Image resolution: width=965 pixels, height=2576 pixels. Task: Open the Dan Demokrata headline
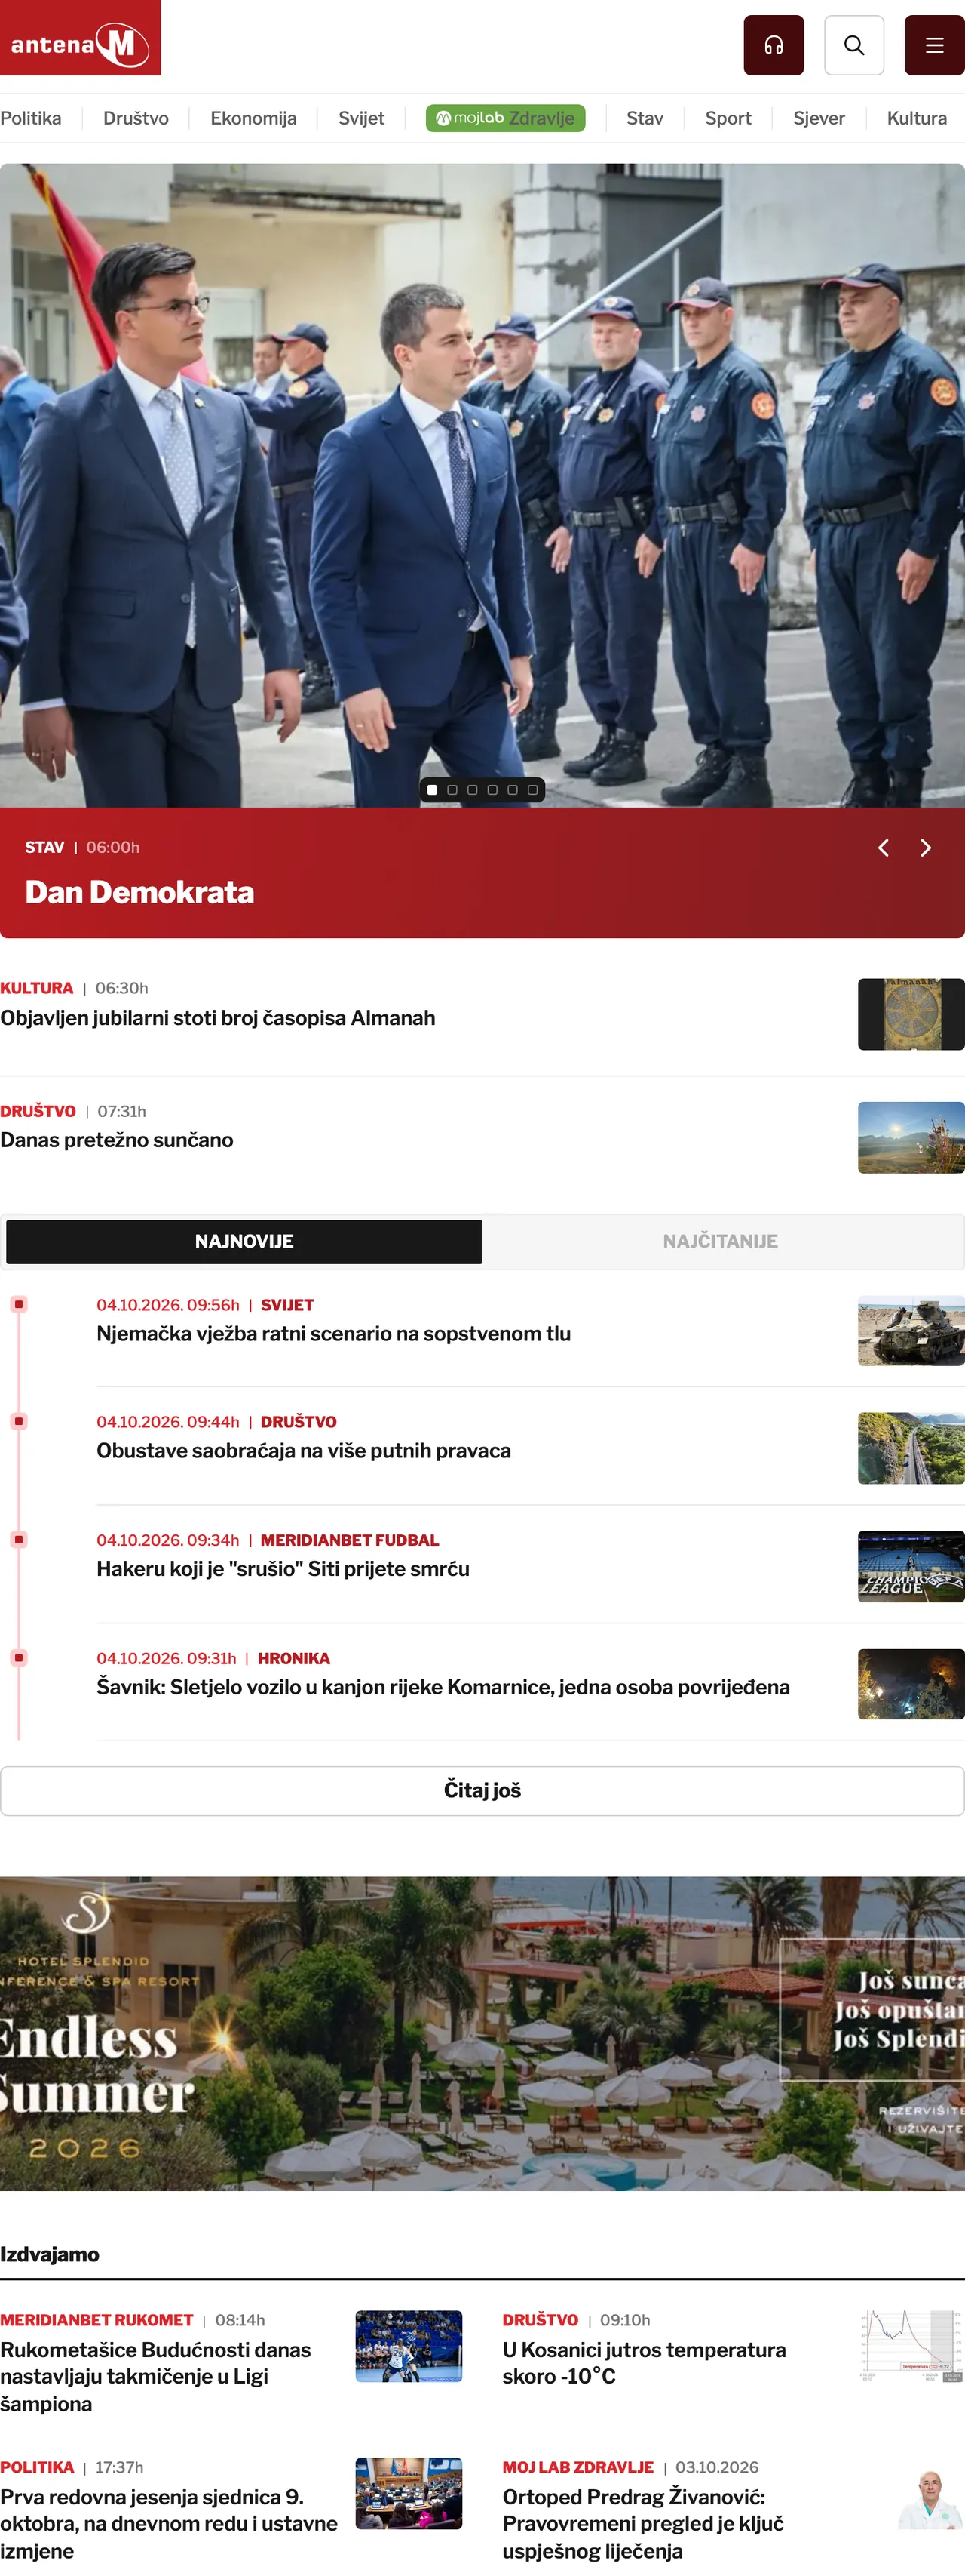pyautogui.click(x=140, y=892)
